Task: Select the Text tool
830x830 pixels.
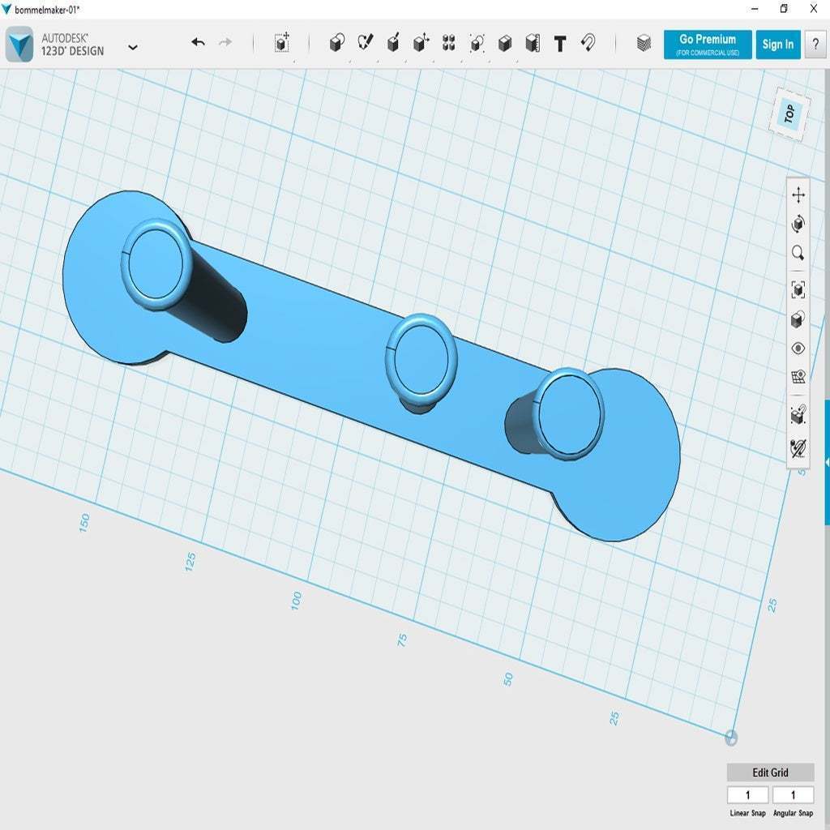Action: pyautogui.click(x=560, y=44)
